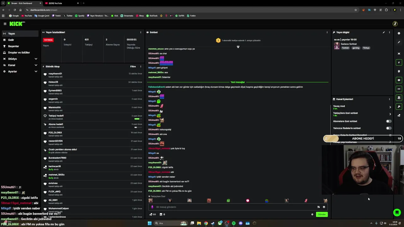Open Sohbet panel three-dot menu
This screenshot has height=227, width=404.
[x=327, y=32]
